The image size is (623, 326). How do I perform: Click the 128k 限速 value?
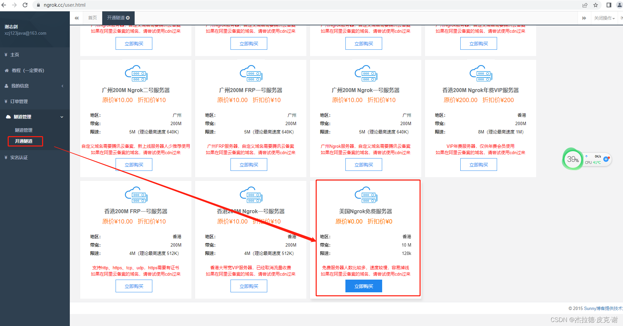tap(407, 253)
